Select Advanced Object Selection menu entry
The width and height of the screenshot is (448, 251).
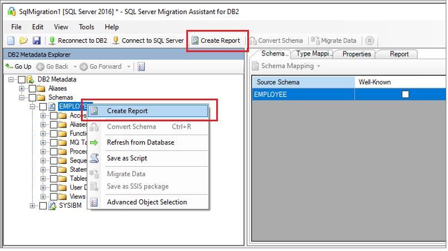[x=146, y=202]
